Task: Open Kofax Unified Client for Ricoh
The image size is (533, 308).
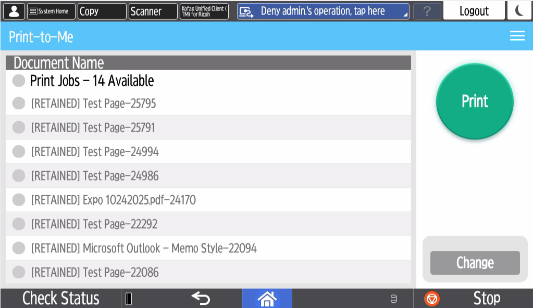Action: (x=204, y=11)
